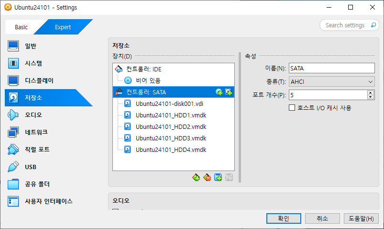Click the 이름(N) SATA name field
Image resolution: width=384 pixels, height=229 pixels.
pos(331,68)
